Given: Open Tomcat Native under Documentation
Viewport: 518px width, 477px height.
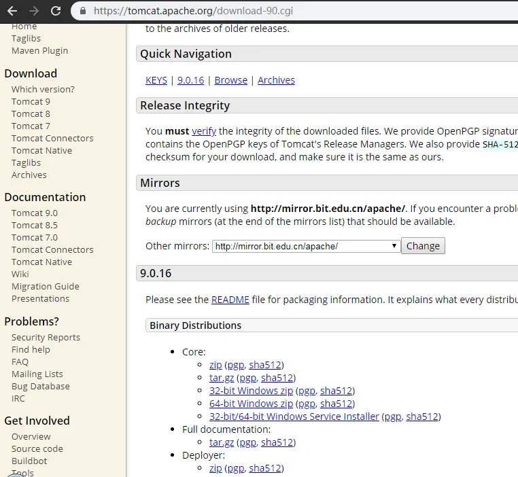Looking at the screenshot, I should tap(41, 262).
